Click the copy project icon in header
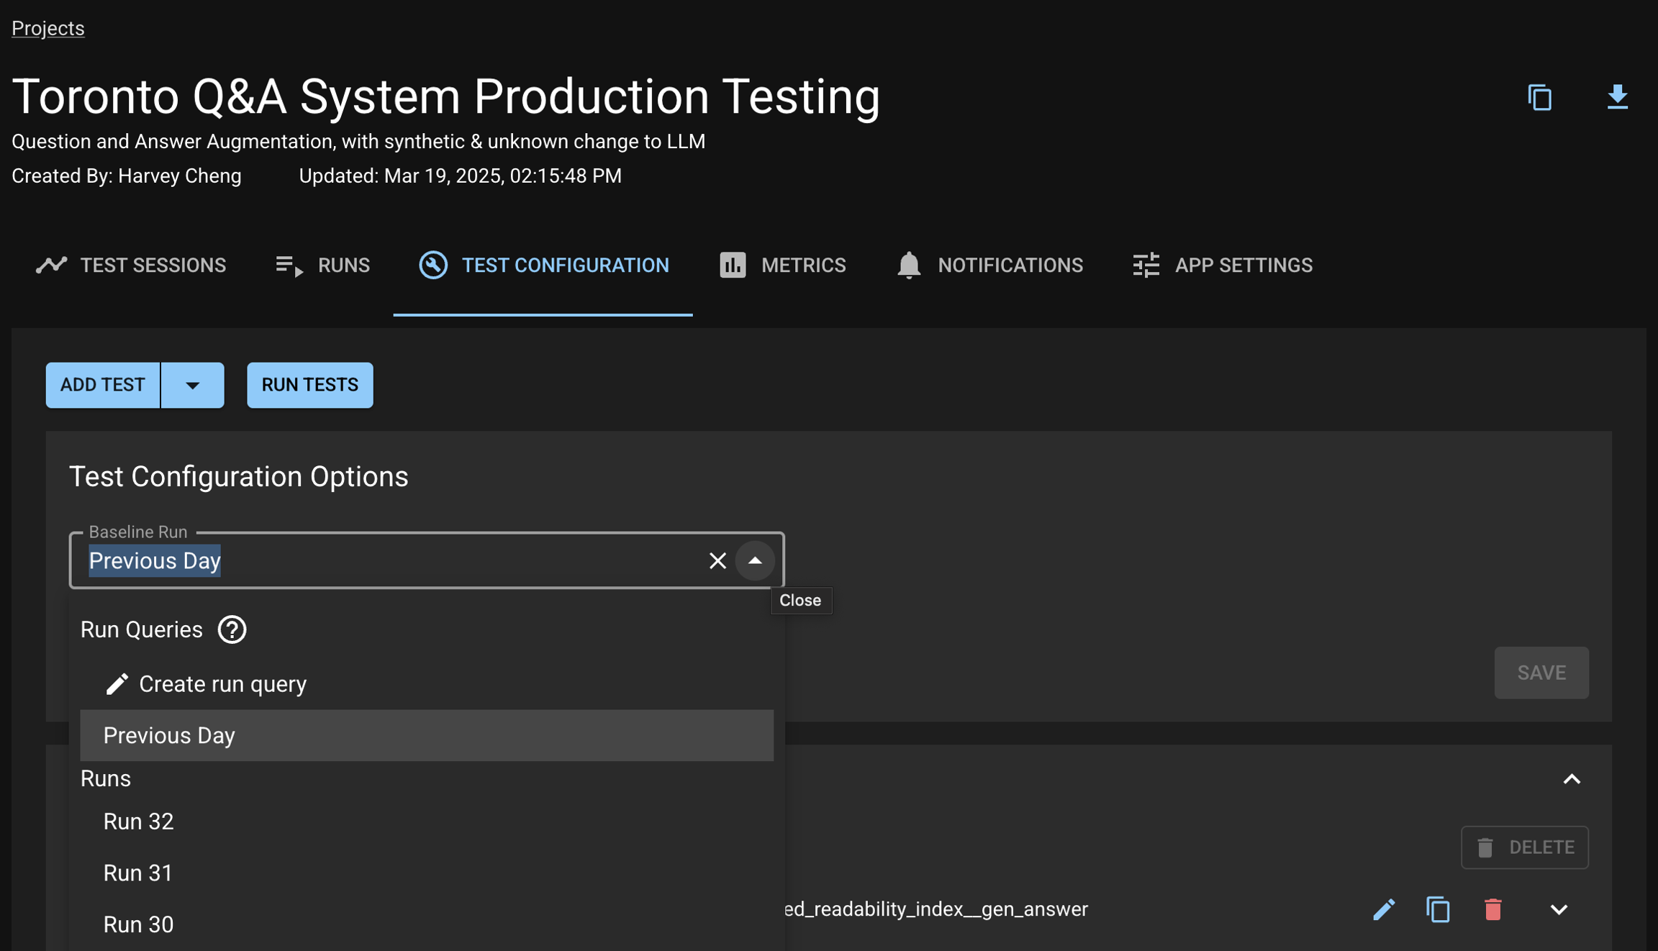The image size is (1658, 951). tap(1539, 97)
